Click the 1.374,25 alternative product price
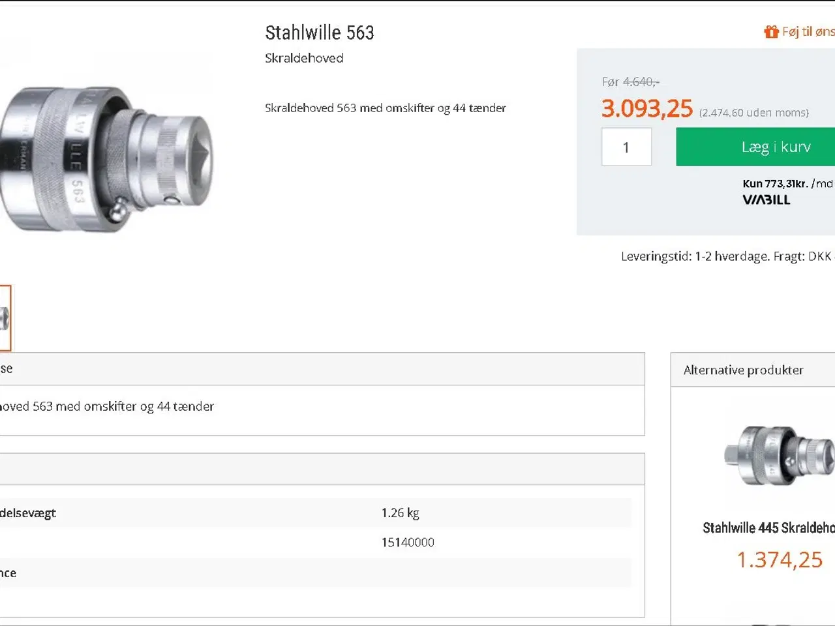Image resolution: width=835 pixels, height=626 pixels. 780,560
